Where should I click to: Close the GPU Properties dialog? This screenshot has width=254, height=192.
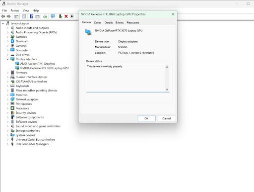click(x=173, y=14)
